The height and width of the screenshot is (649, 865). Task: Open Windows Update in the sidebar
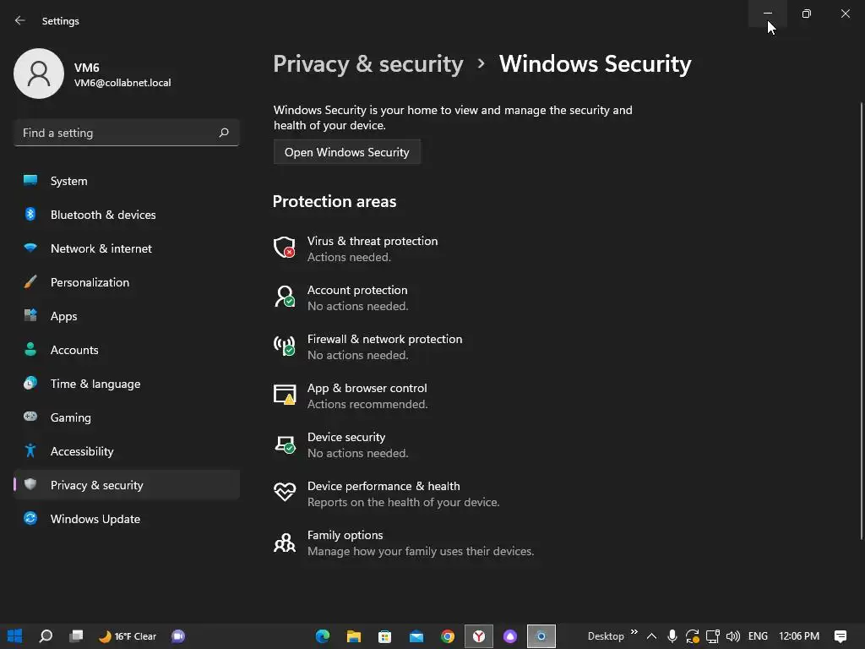pyautogui.click(x=127, y=519)
